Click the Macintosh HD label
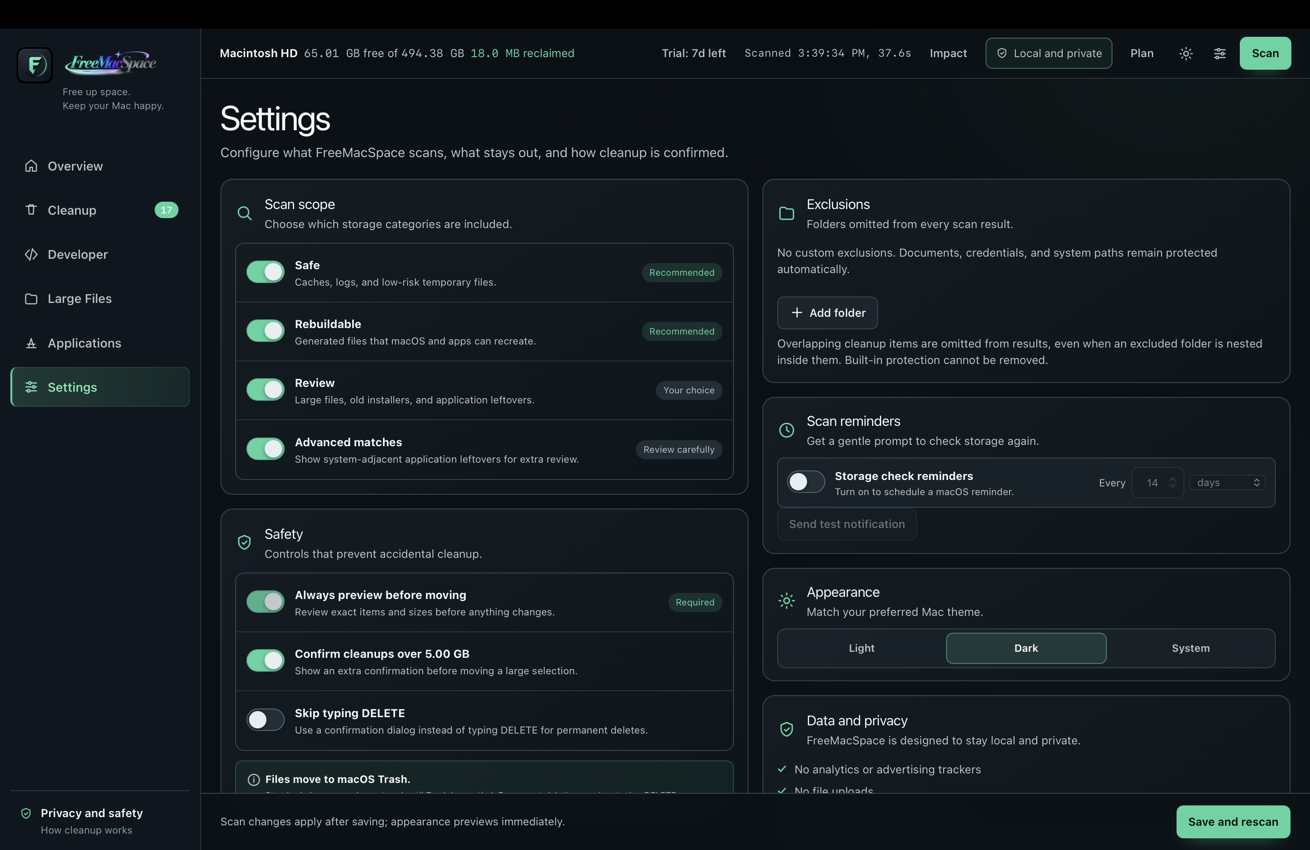The height and width of the screenshot is (850, 1310). tap(258, 53)
